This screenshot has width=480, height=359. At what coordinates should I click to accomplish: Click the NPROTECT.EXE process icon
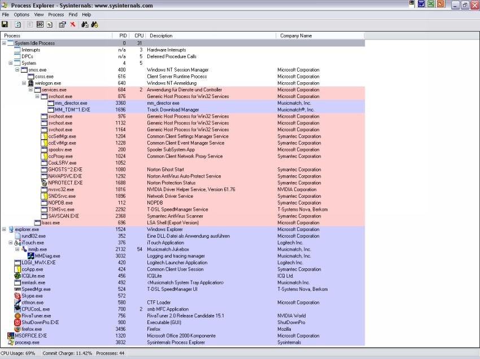(45, 183)
